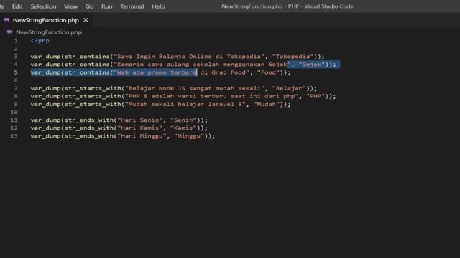Click the "PHP" second argument on line 8

[x=316, y=96]
